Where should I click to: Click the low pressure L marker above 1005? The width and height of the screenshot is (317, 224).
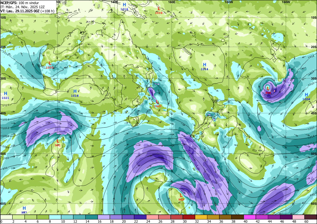click(x=50, y=63)
